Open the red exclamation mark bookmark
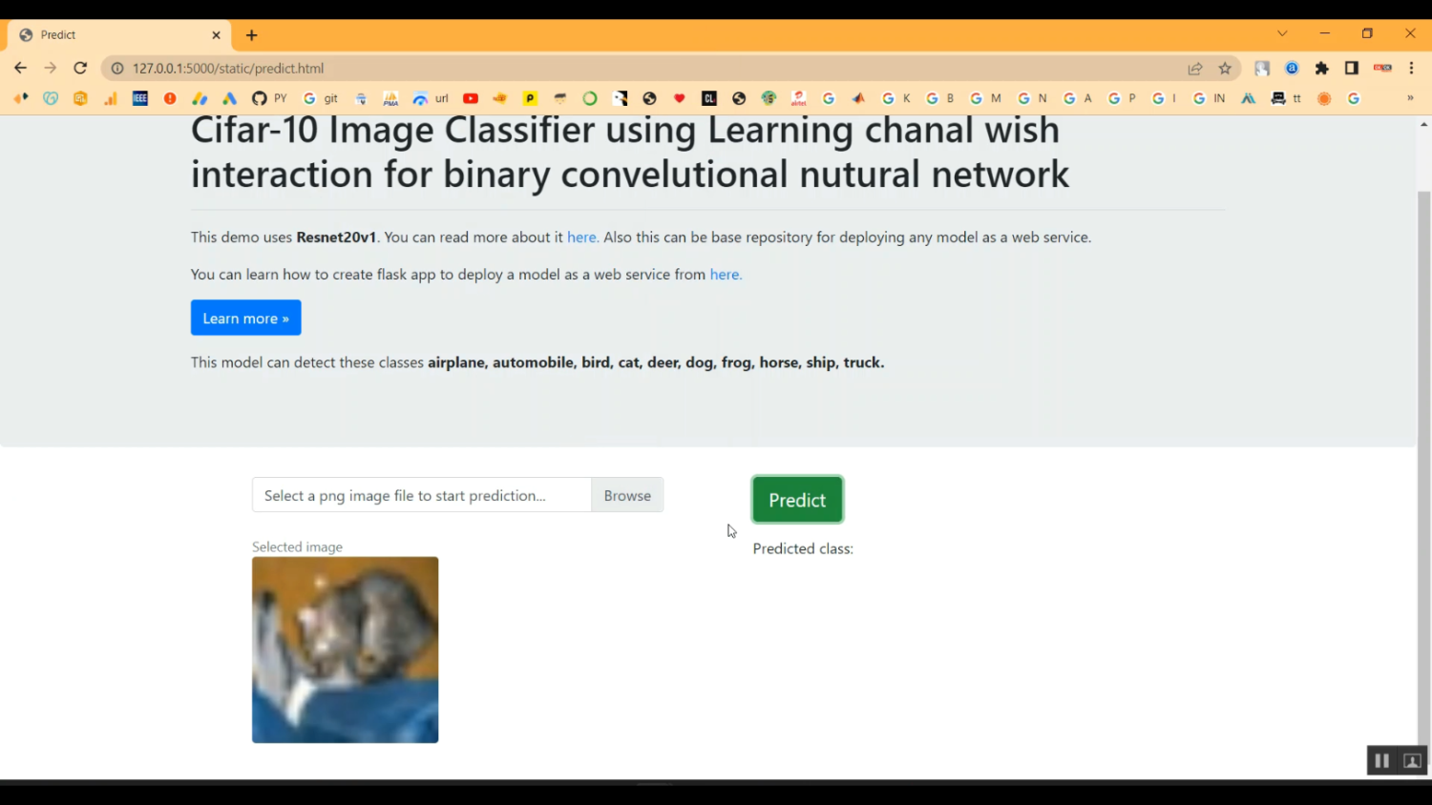The width and height of the screenshot is (1432, 805). 170,98
